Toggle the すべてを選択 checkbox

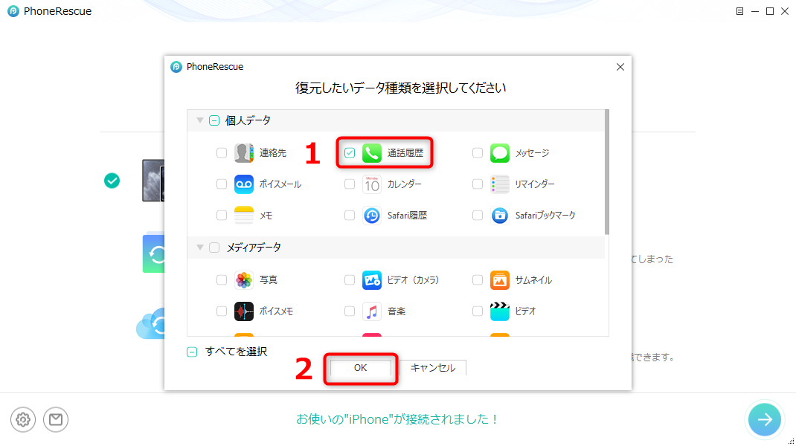click(x=192, y=352)
